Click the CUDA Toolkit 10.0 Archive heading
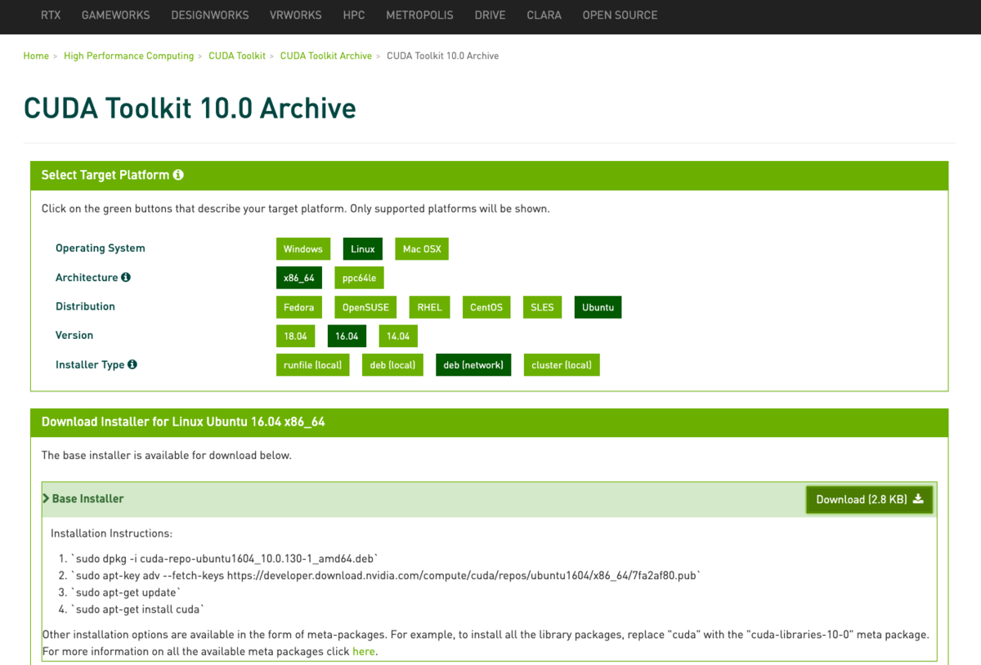981x665 pixels. 190,109
